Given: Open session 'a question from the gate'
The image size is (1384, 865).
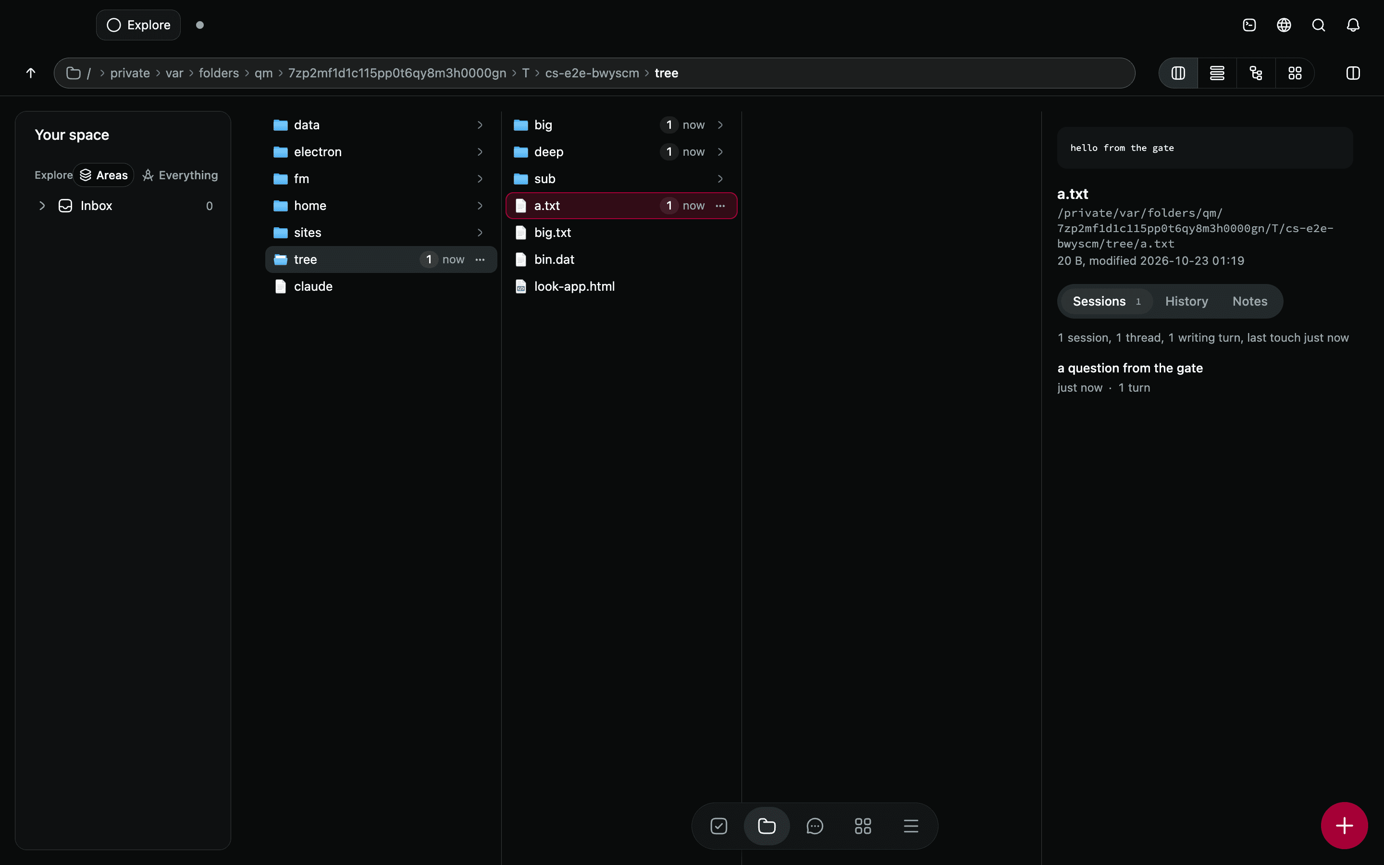Looking at the screenshot, I should [x=1130, y=368].
